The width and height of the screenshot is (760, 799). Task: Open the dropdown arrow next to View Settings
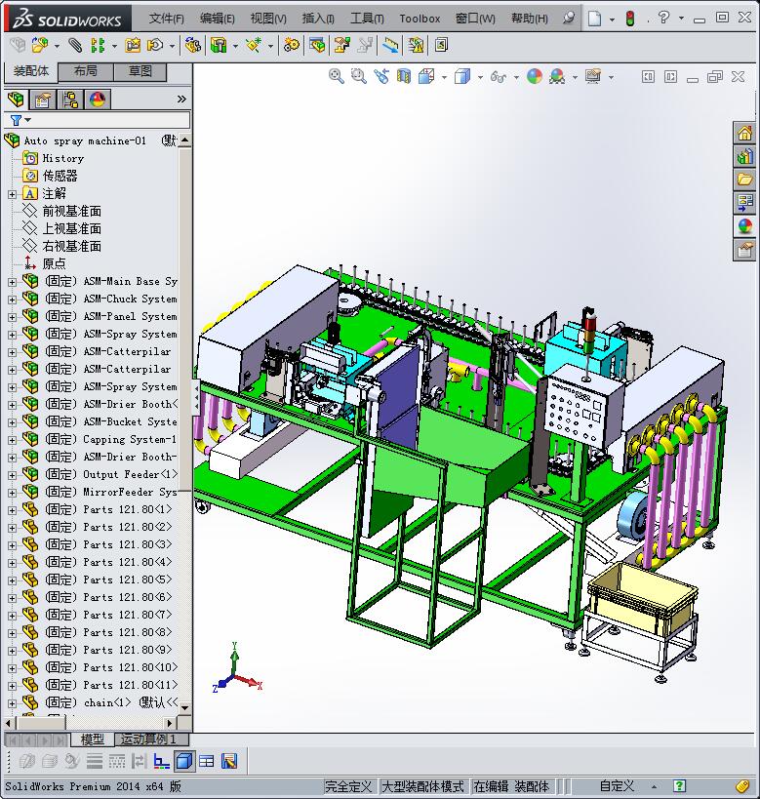[611, 77]
